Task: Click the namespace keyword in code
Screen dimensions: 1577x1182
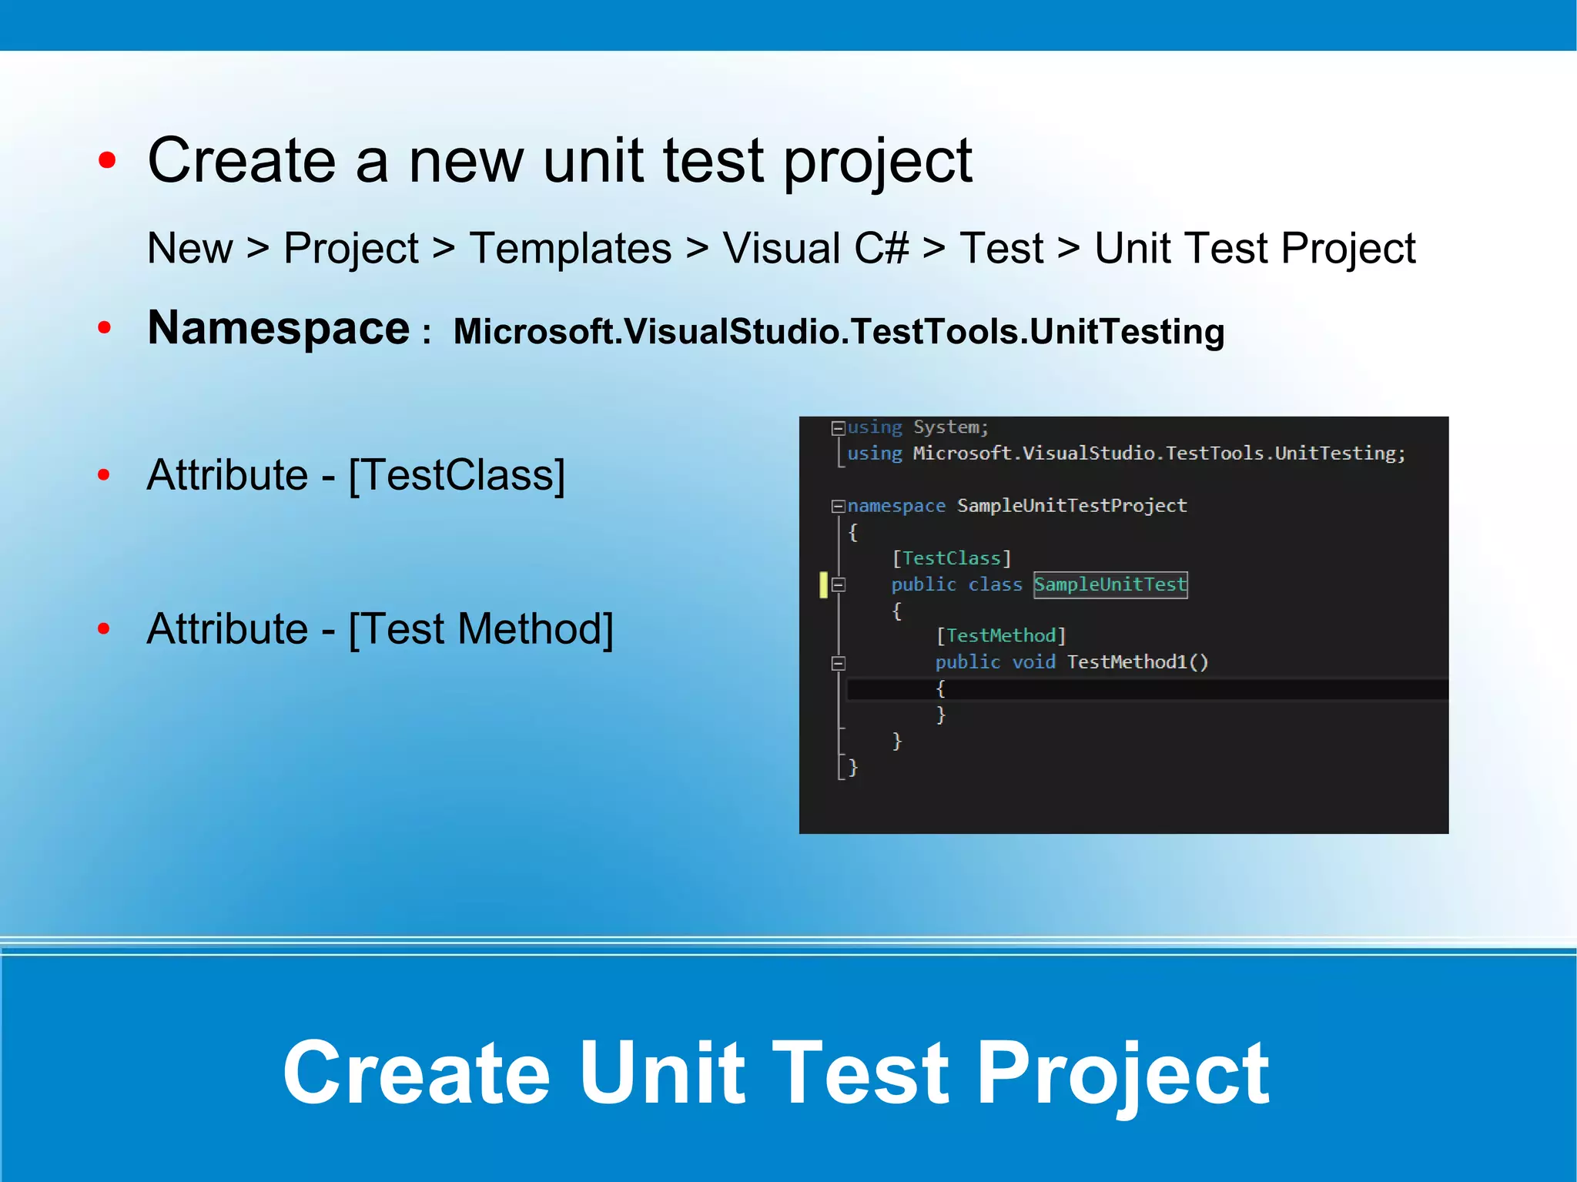Action: [896, 506]
